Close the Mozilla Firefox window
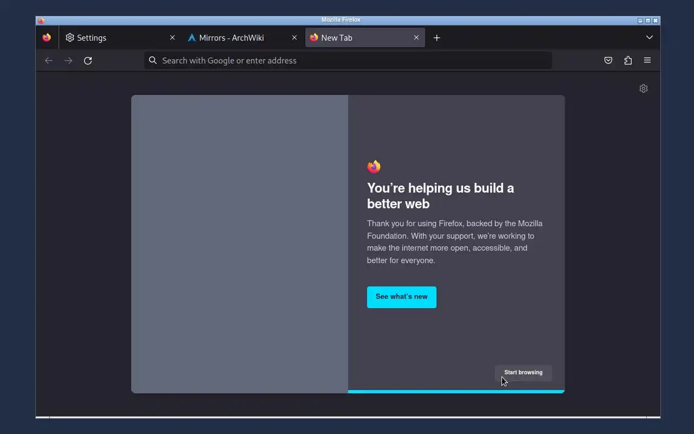Screen dimensions: 694x434 click(x=656, y=21)
